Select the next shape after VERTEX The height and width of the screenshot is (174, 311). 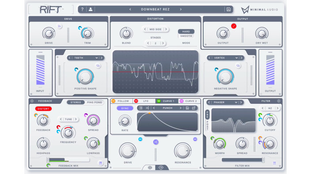pos(241,58)
